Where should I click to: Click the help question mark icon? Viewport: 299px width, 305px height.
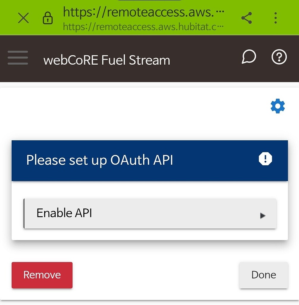279,57
